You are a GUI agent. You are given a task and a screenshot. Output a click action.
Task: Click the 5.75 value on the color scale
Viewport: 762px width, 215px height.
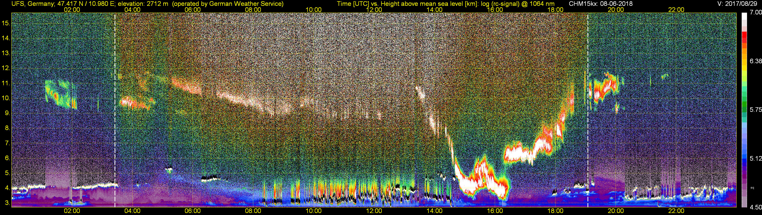755,110
